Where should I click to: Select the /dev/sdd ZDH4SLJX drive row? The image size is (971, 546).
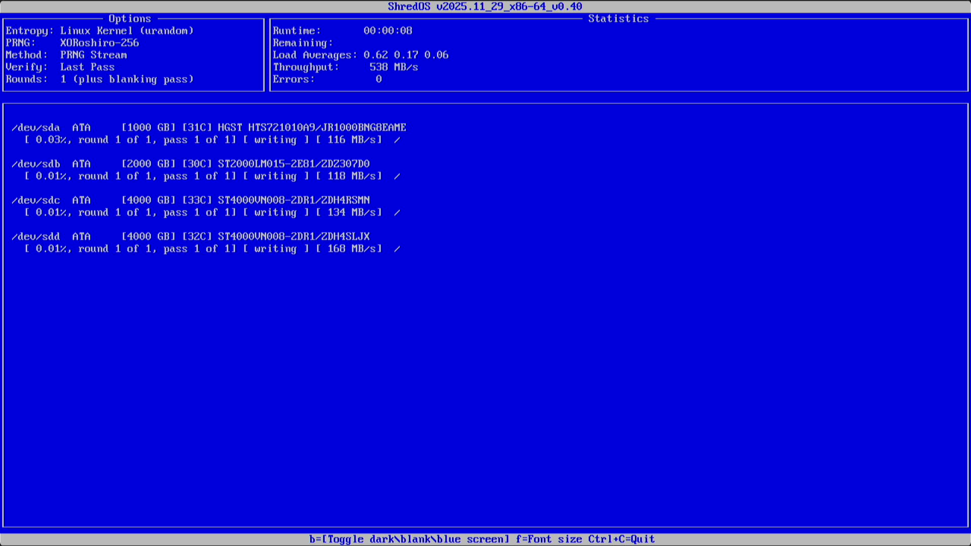pos(190,236)
